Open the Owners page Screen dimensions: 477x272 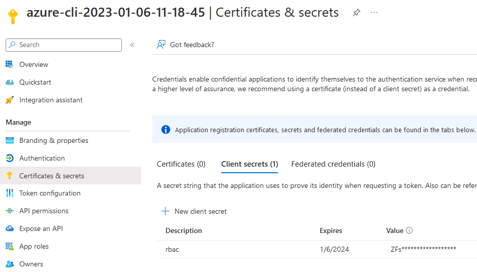[x=31, y=264]
